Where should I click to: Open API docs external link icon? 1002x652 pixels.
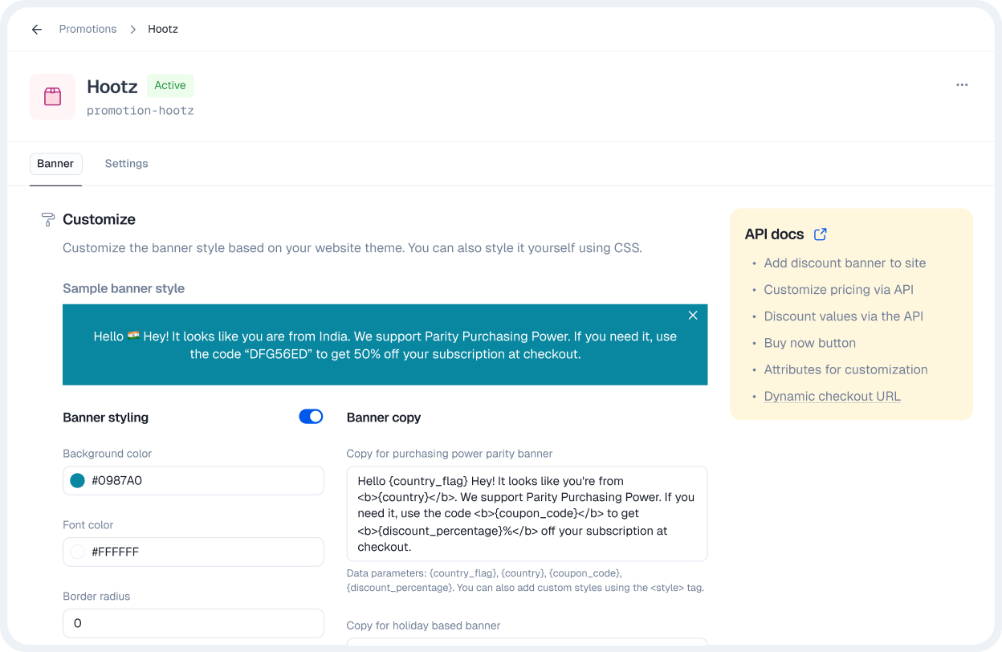pos(820,234)
